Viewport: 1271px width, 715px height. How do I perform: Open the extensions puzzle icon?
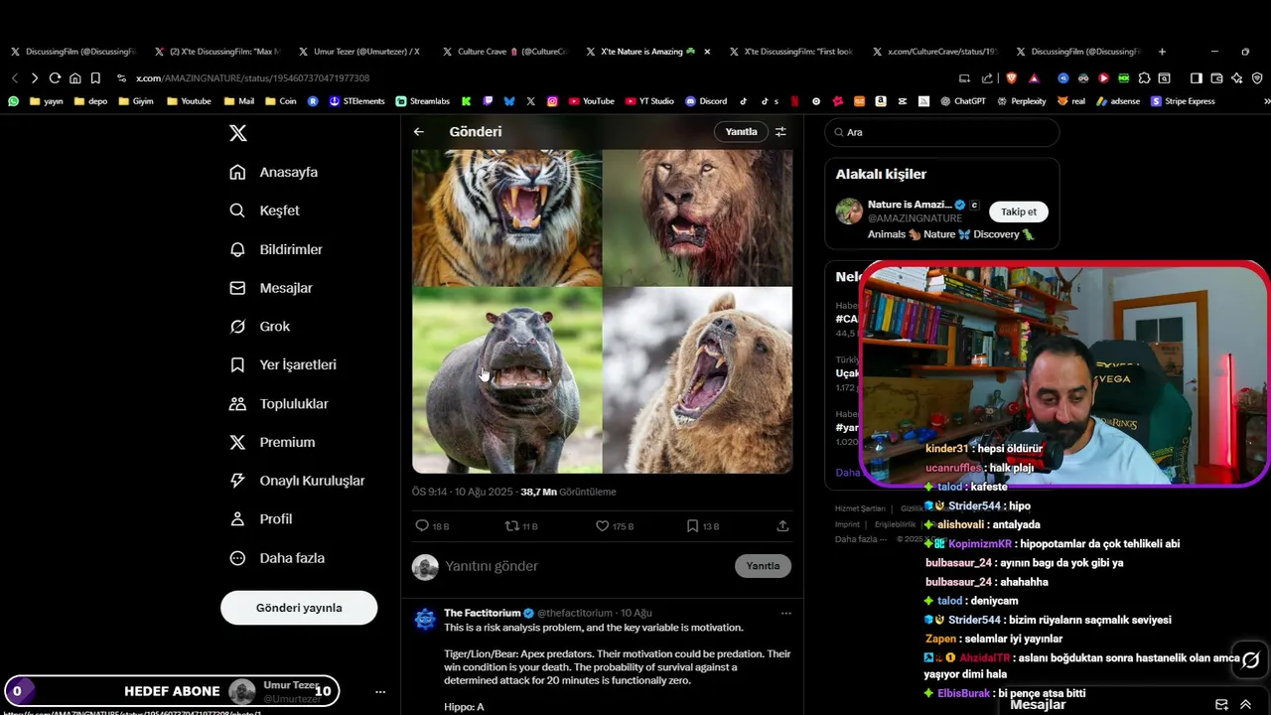(x=1144, y=77)
